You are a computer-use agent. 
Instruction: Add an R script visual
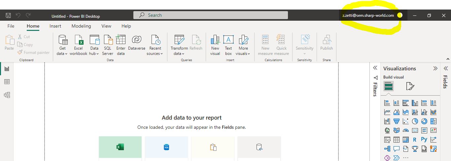coord(415,140)
